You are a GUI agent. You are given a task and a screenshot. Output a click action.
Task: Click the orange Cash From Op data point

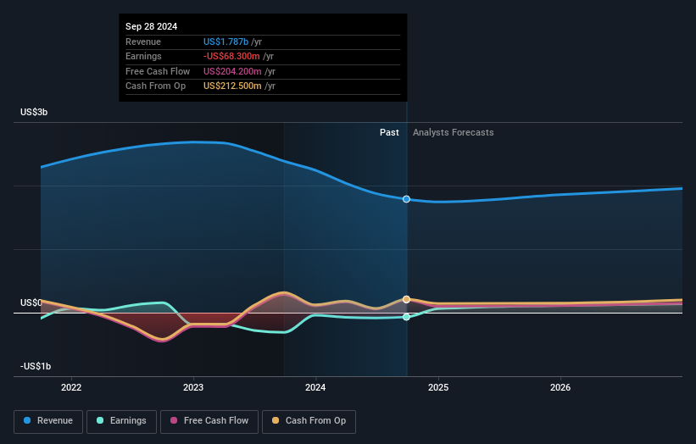pyautogui.click(x=406, y=299)
